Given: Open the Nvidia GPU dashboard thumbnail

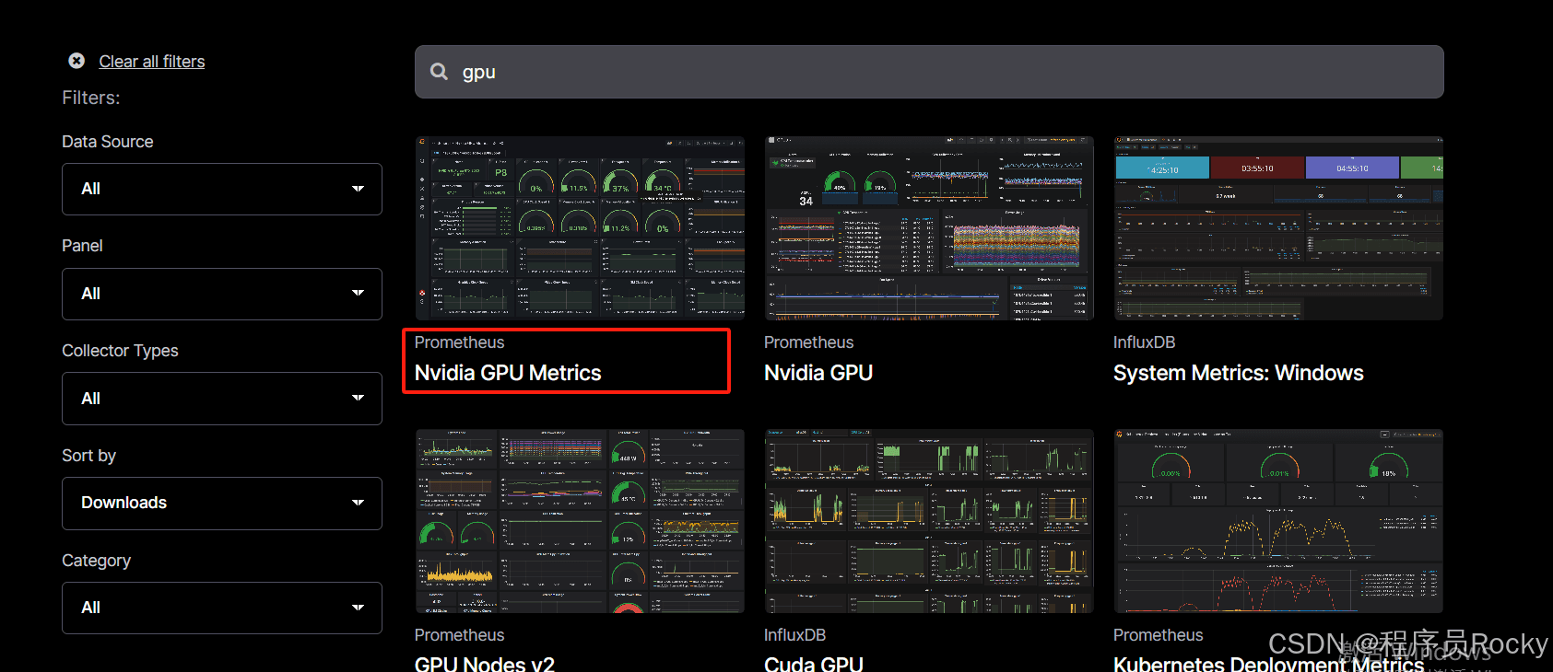Looking at the screenshot, I should (928, 228).
